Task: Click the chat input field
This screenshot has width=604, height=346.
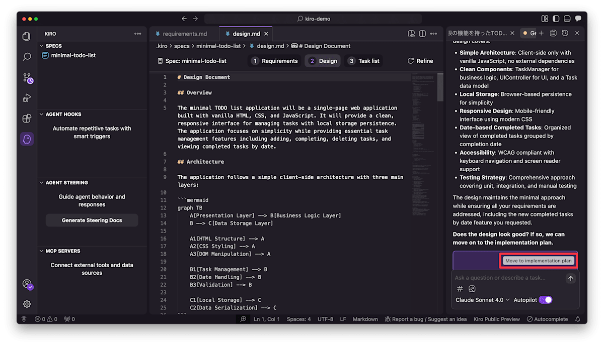Action: (508, 278)
